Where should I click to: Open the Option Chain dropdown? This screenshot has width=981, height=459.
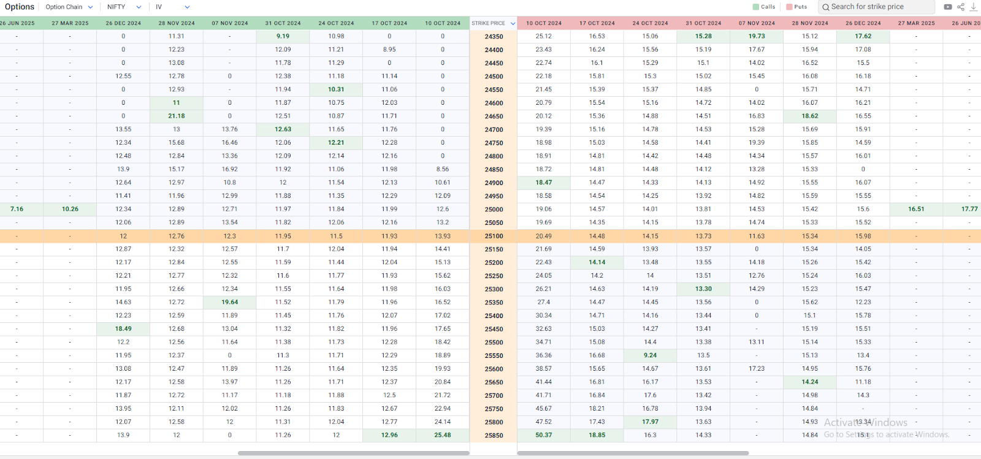coord(69,7)
